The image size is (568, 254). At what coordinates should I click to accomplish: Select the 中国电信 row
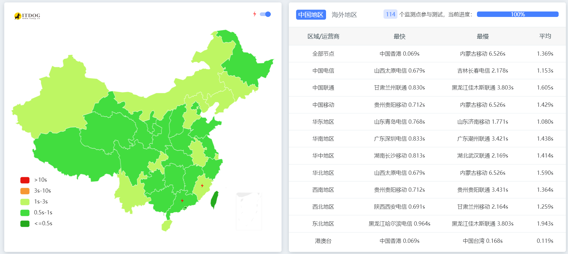323,71
